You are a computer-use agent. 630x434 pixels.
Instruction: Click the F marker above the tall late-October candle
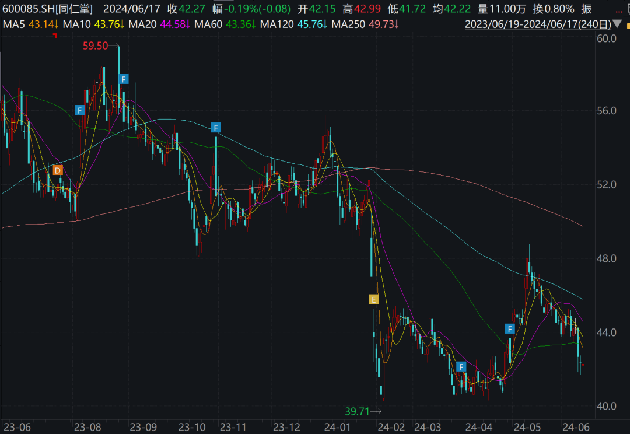[x=216, y=128]
